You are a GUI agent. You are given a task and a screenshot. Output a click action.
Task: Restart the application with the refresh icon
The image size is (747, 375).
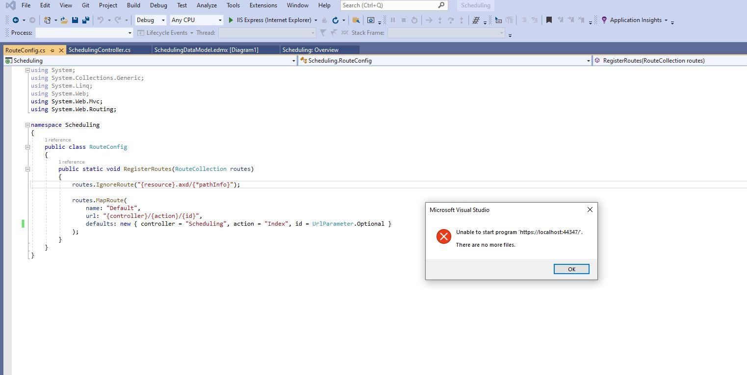(335, 20)
